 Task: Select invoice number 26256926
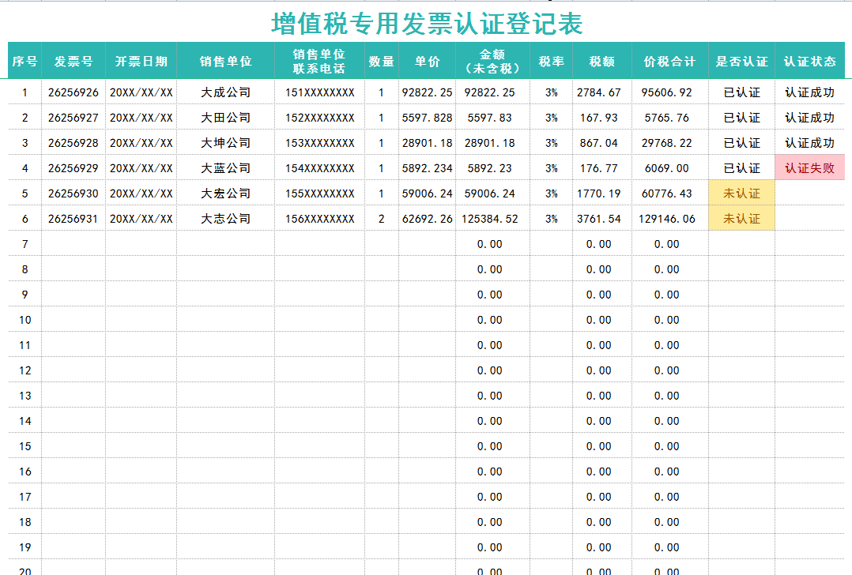tap(74, 93)
